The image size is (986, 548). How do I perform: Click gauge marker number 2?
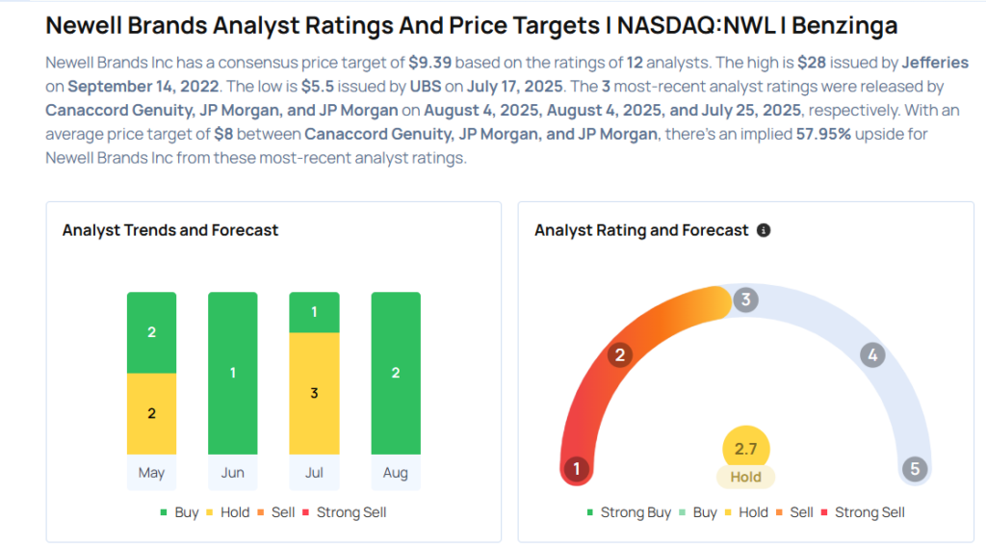(620, 355)
